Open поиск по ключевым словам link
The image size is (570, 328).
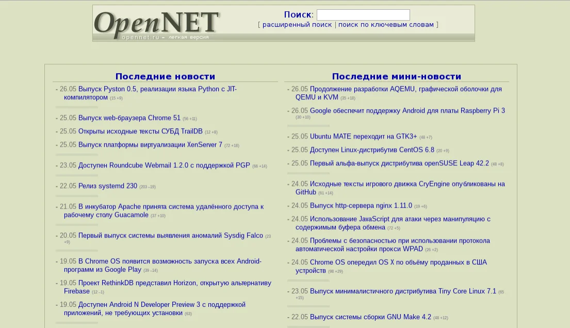coord(386,25)
